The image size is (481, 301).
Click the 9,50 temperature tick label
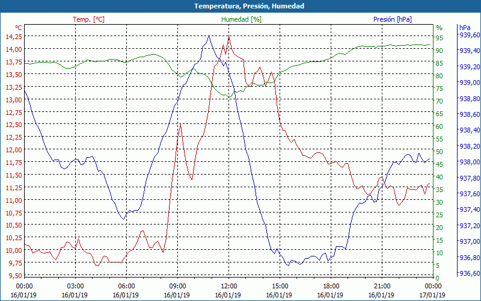[16, 275]
